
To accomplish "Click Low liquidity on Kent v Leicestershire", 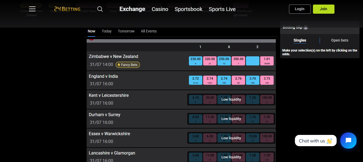I will pyautogui.click(x=231, y=99).
